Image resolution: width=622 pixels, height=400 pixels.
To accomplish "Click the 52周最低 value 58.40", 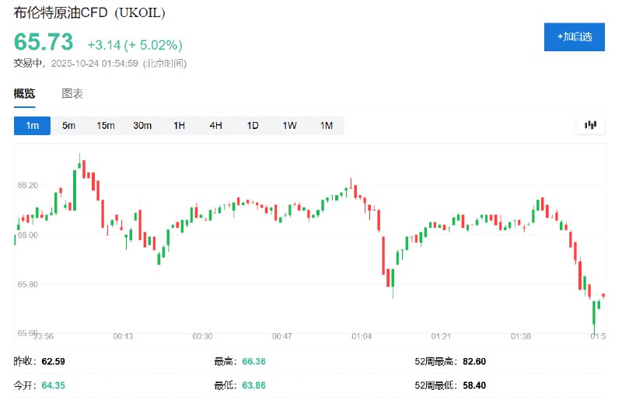I will [x=474, y=385].
